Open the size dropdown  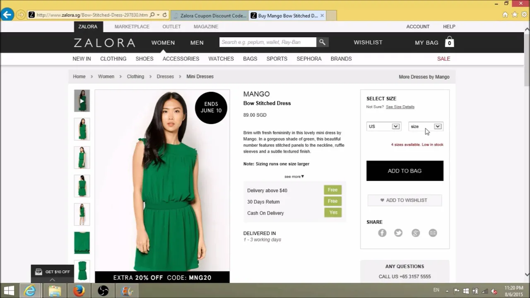point(426,126)
